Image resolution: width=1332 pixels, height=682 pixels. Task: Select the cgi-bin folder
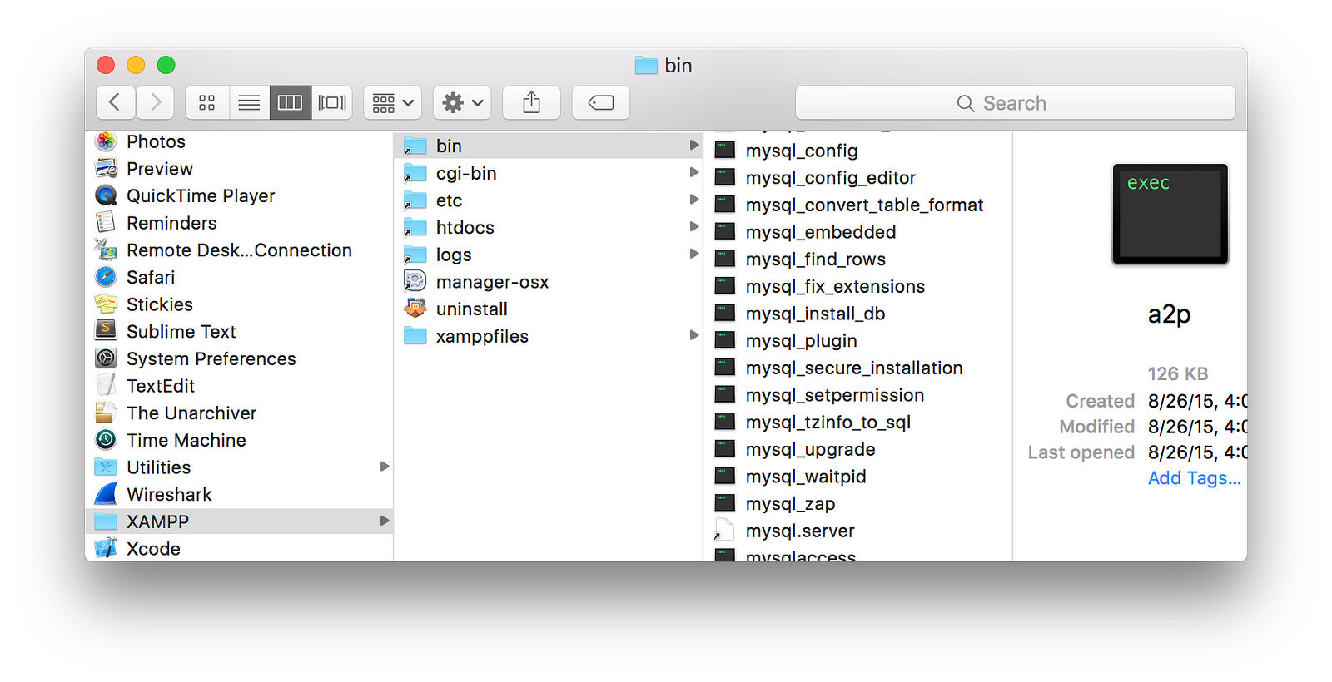(549, 173)
